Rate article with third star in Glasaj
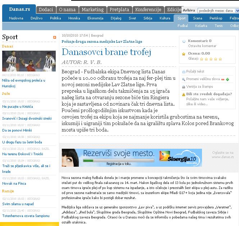239x226 pixels. 211,59
